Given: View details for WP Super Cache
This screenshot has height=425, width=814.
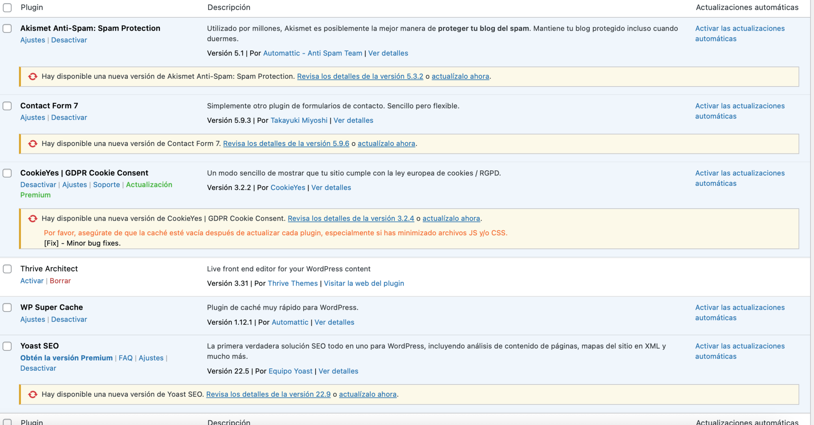Looking at the screenshot, I should coord(334,322).
